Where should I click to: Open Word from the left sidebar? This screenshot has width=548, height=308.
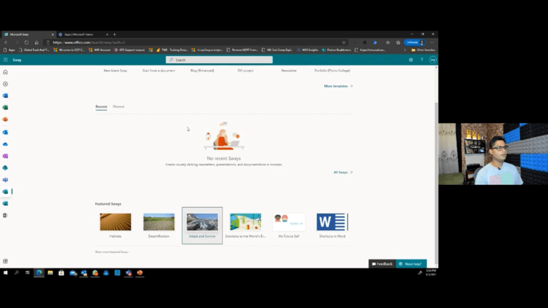point(5,96)
